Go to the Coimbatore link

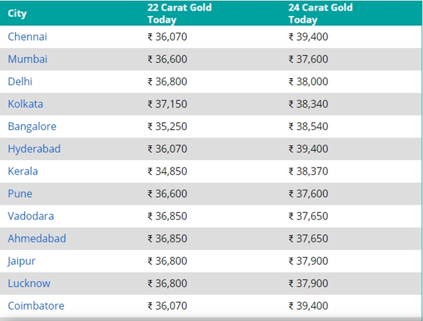click(x=36, y=306)
